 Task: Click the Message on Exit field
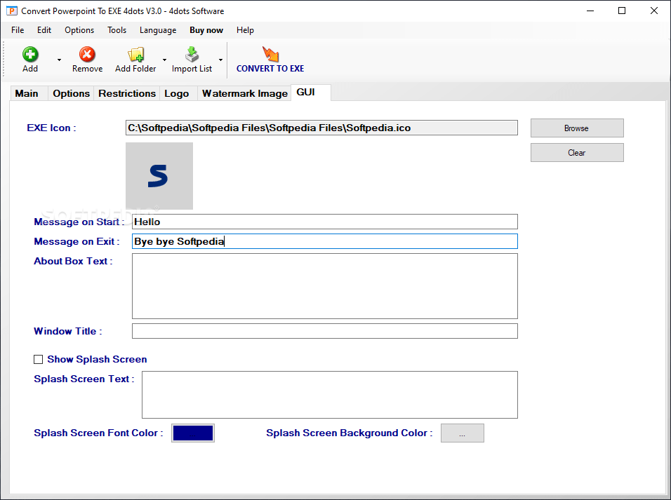tap(325, 241)
